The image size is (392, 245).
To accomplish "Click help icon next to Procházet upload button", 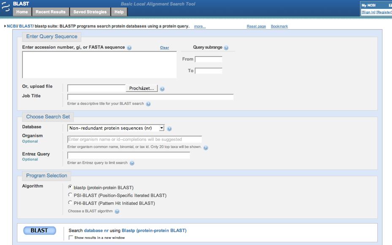I will [x=162, y=89].
